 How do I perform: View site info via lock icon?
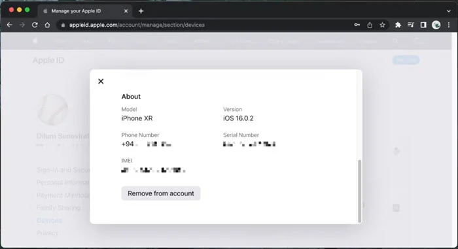coord(63,25)
